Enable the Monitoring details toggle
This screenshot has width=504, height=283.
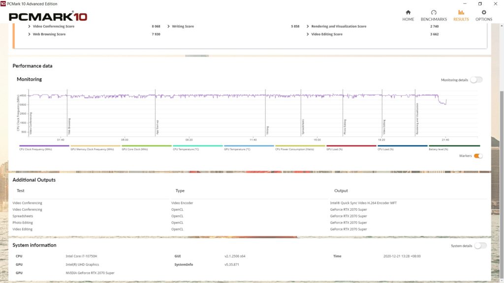(476, 80)
